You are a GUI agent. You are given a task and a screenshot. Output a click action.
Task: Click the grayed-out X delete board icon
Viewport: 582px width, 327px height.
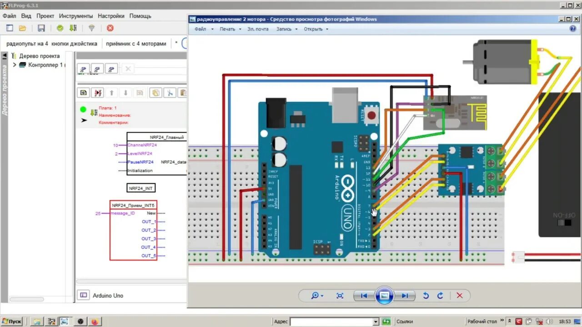click(128, 69)
